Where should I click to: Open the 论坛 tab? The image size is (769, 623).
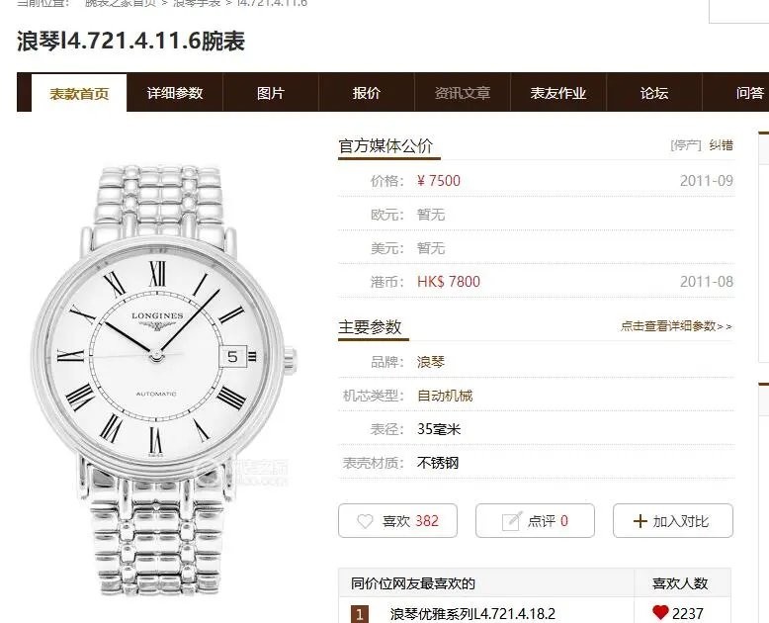click(x=654, y=93)
